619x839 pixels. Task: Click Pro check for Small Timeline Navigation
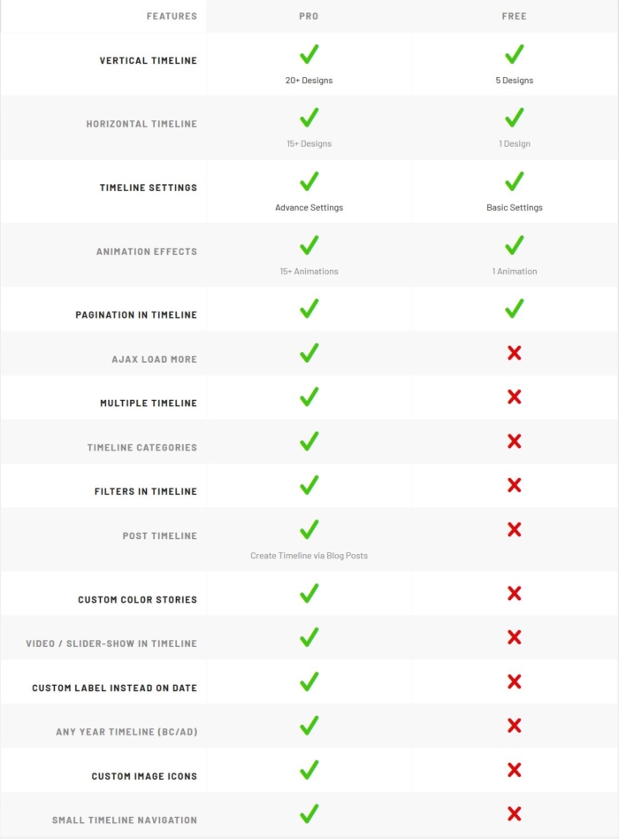[x=309, y=813]
